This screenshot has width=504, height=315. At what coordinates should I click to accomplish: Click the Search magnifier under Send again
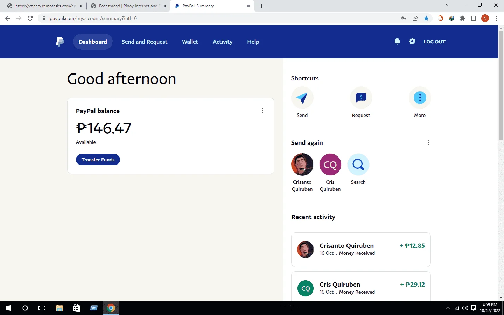tap(358, 164)
